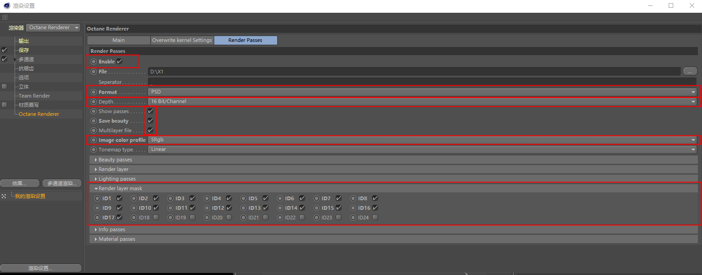
Task: Click the animation dot next to ID24
Action: [x=353, y=218]
